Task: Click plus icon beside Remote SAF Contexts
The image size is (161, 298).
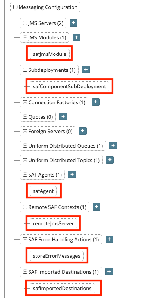Action: coord(97,207)
